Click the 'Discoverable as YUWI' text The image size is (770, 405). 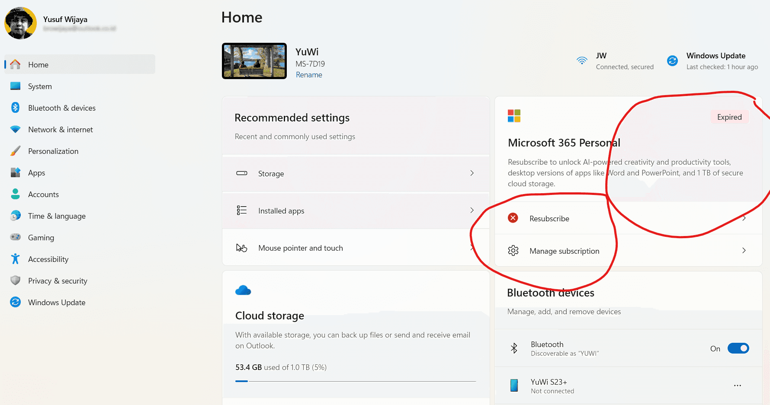tap(565, 354)
